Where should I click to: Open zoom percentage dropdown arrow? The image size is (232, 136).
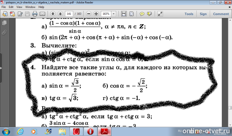click(x=114, y=14)
